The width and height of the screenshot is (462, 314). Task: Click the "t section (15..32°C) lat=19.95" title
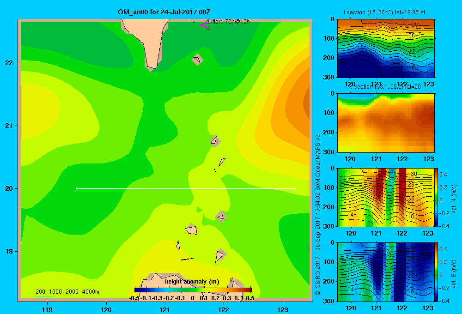[x=384, y=12]
